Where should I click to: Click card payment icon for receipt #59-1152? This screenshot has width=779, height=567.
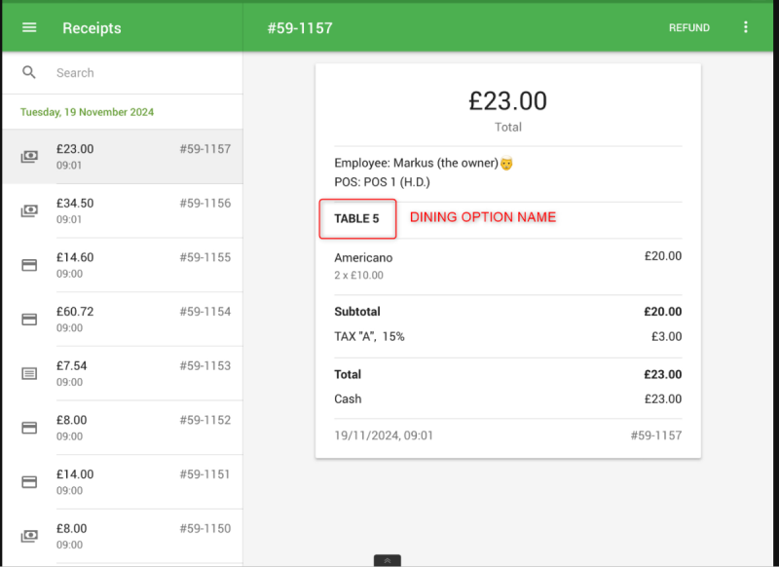(x=29, y=428)
